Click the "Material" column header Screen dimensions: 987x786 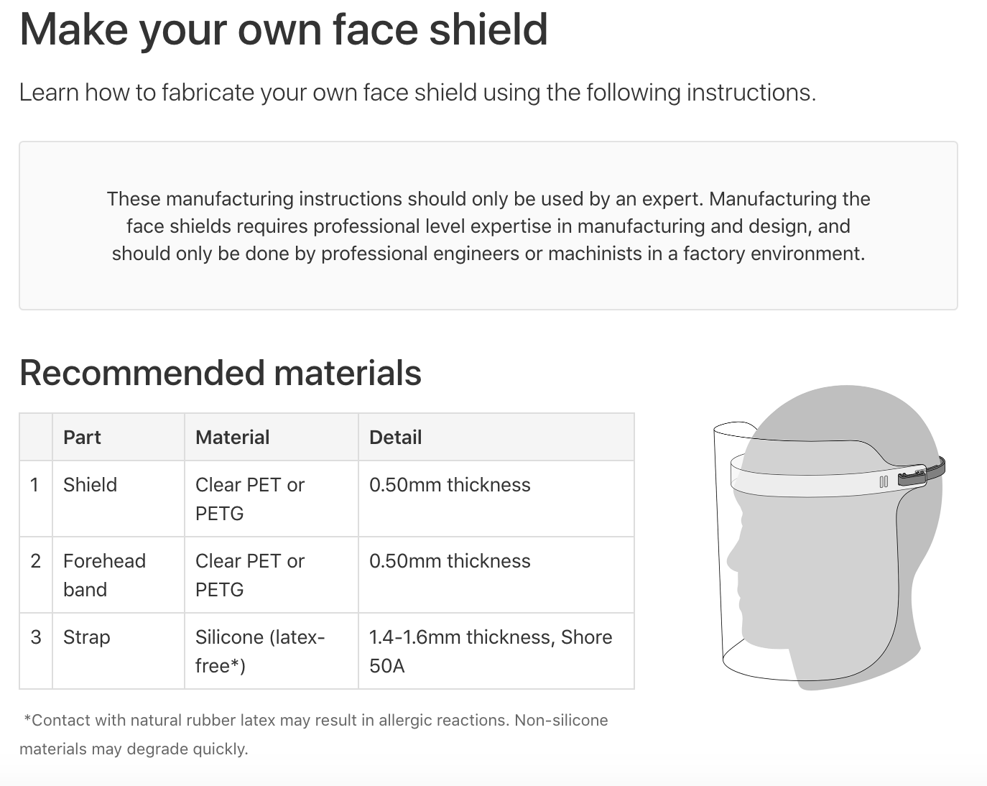232,437
